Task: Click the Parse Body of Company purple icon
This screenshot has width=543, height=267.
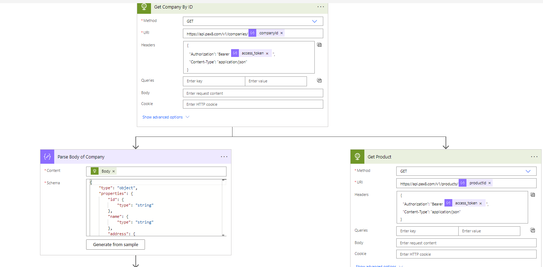Action: pyautogui.click(x=47, y=157)
